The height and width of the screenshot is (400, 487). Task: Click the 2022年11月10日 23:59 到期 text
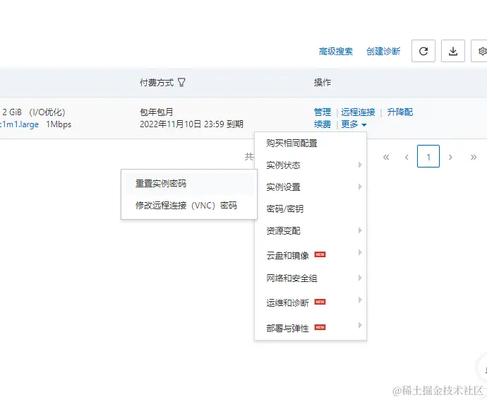(191, 124)
